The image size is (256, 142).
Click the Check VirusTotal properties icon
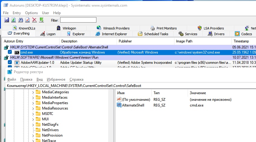pyautogui.click(x=28, y=20)
